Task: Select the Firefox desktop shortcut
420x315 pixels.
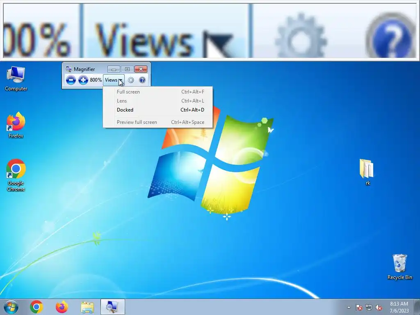Action: click(x=16, y=126)
